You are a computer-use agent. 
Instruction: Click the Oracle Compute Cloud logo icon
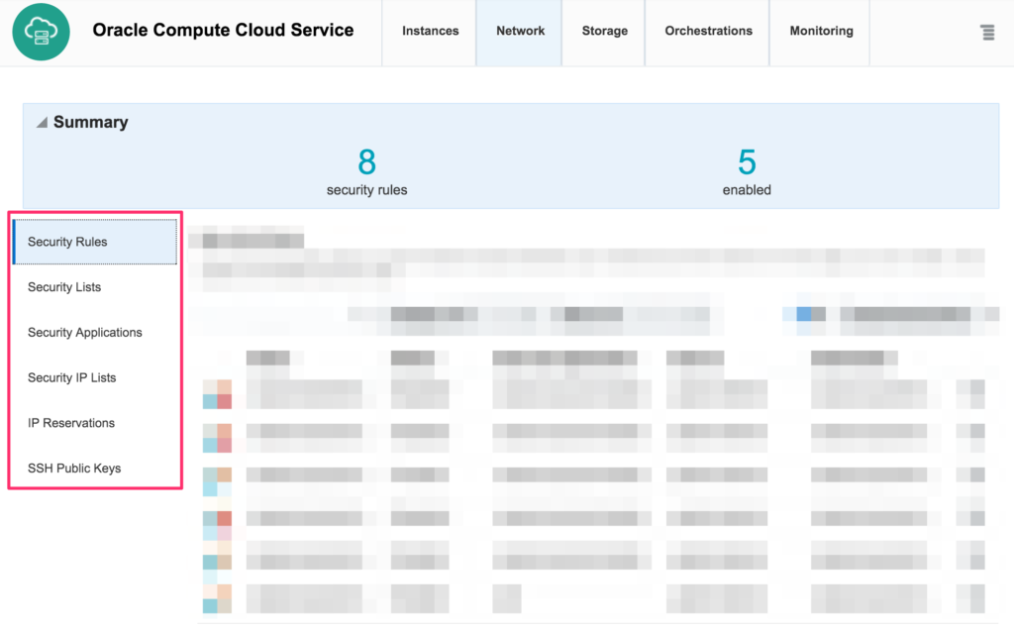click(41, 32)
